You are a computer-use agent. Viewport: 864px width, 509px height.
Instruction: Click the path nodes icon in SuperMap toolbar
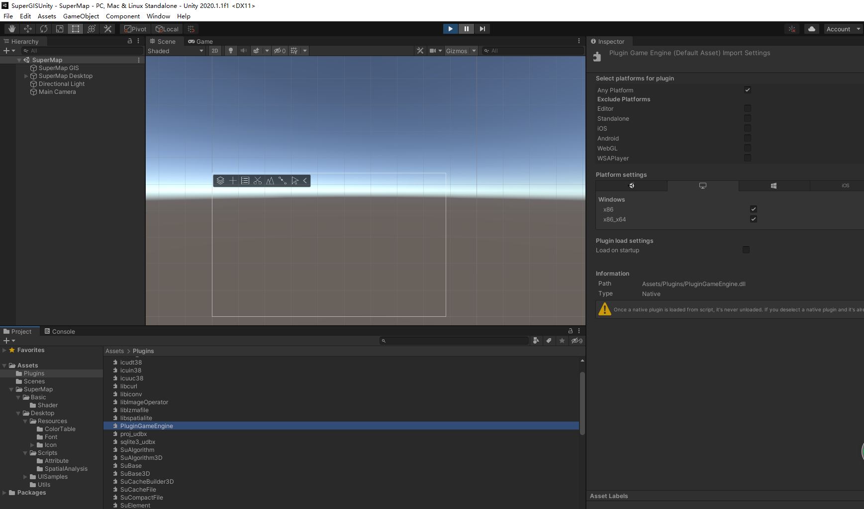tap(283, 181)
